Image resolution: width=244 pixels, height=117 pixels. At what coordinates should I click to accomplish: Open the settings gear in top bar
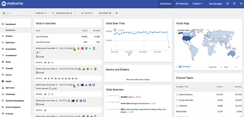[228, 4]
